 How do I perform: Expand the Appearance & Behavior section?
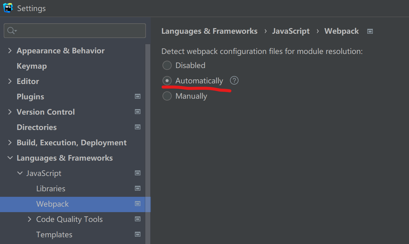[x=10, y=51]
